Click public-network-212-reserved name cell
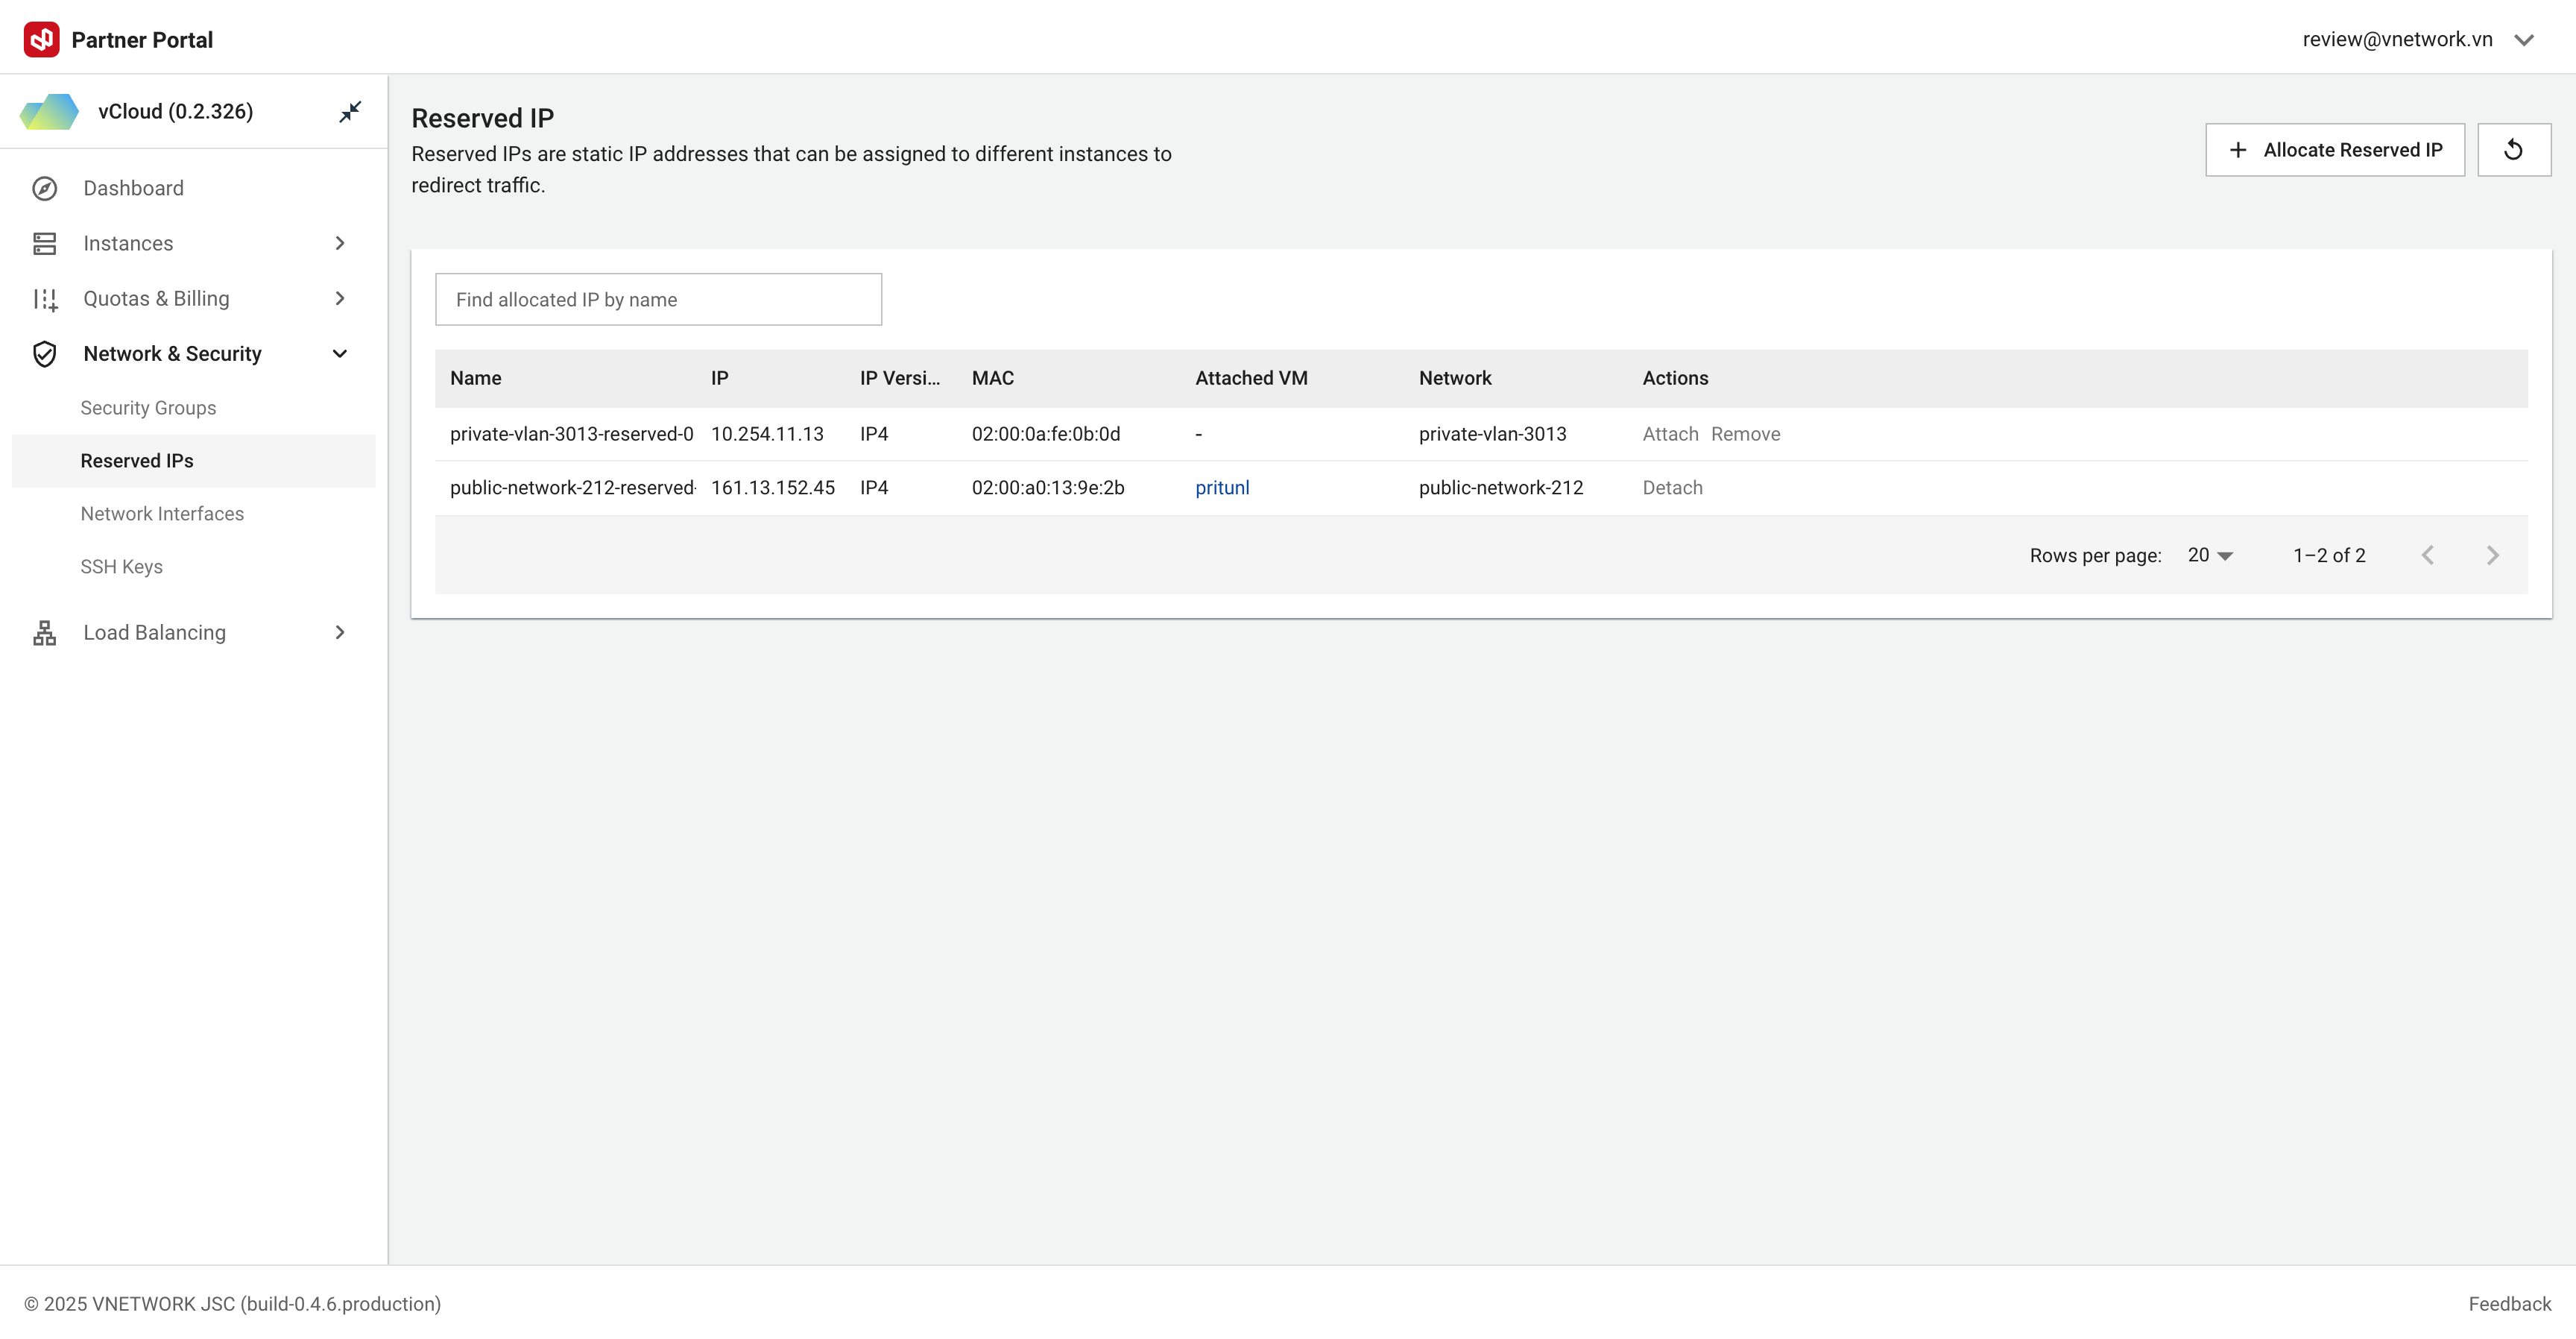The height and width of the screenshot is (1339, 2576). point(573,488)
